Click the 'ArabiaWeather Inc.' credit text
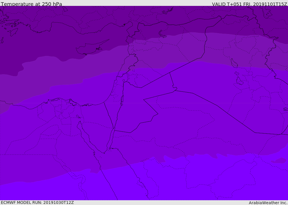288x205 pixels. 268,203
